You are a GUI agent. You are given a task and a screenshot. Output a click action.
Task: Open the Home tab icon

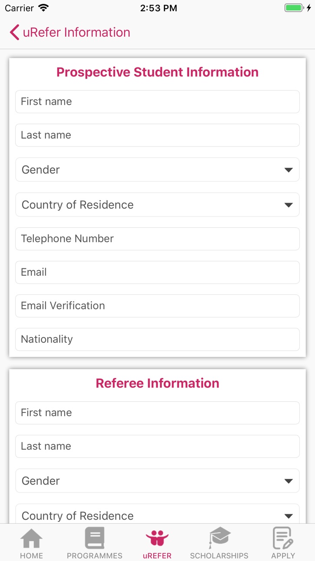pyautogui.click(x=32, y=538)
